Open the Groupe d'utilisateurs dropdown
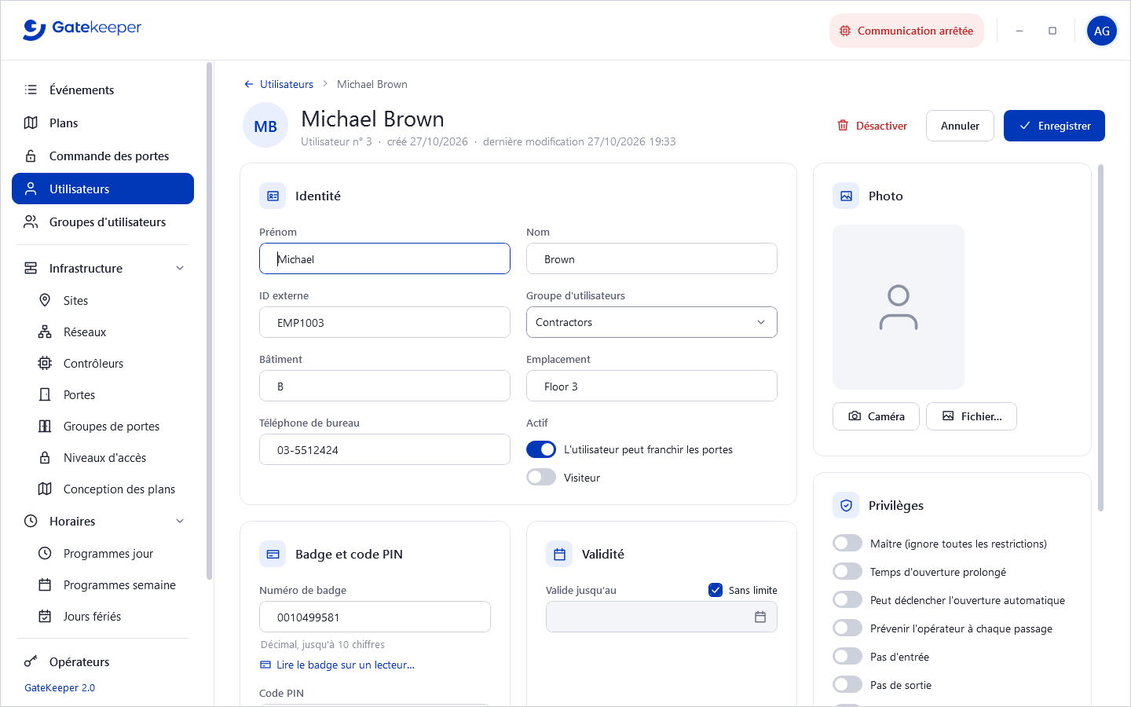The image size is (1131, 707). click(x=652, y=322)
